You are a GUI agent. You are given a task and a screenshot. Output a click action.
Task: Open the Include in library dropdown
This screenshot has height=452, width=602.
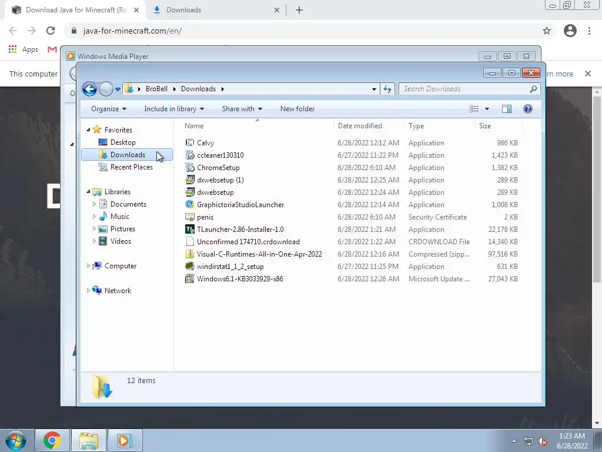[x=174, y=109]
